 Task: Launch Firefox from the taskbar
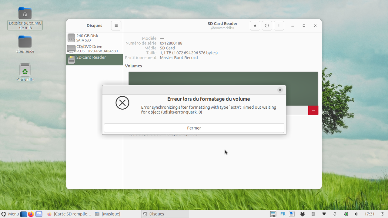31,214
